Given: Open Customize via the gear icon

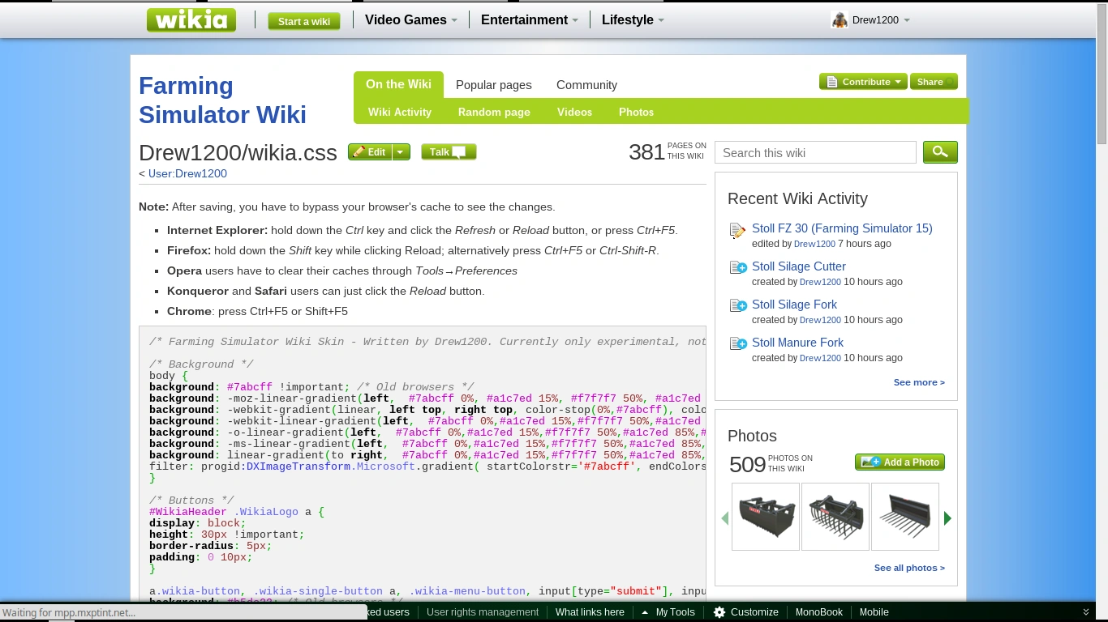Looking at the screenshot, I should click(x=718, y=612).
